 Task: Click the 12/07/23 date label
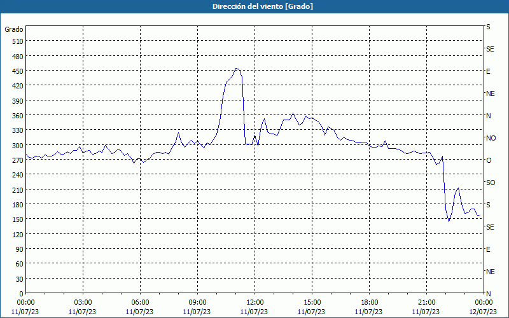pos(483,312)
